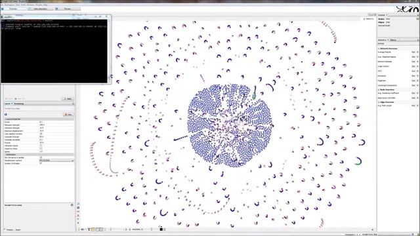420x236 pixels.
Task: Run the Modularity statistic
Action: [x=413, y=76]
